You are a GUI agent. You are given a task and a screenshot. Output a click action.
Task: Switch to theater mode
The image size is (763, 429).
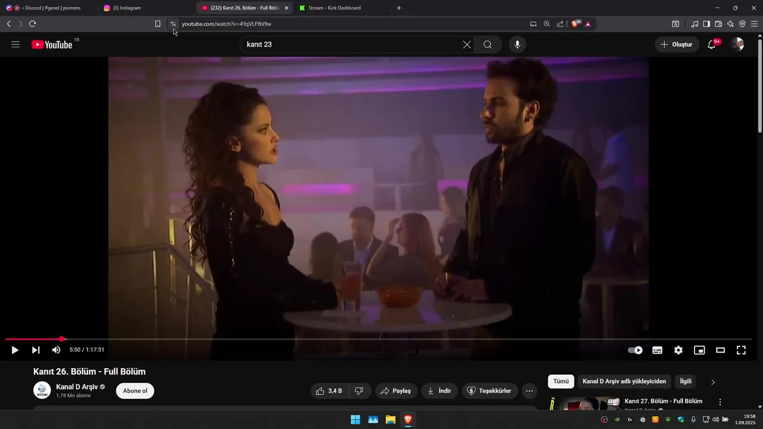(x=720, y=350)
